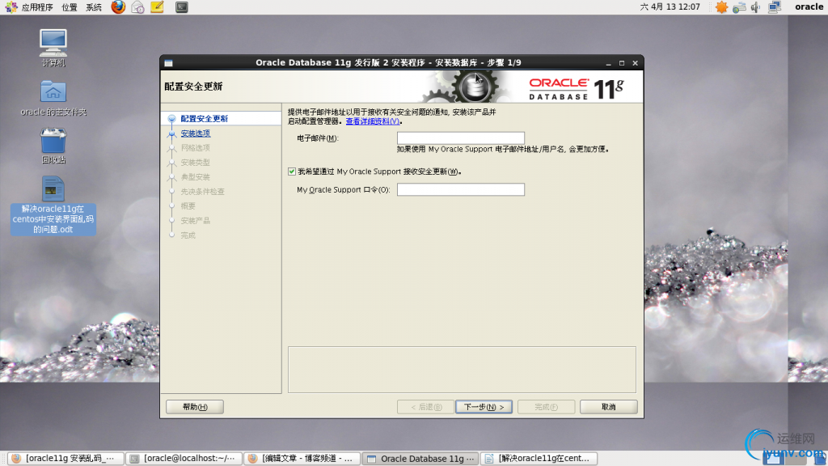The width and height of the screenshot is (828, 466).
Task: Switch to 编辑文章 博客频道 taskbar window
Action: coord(302,458)
